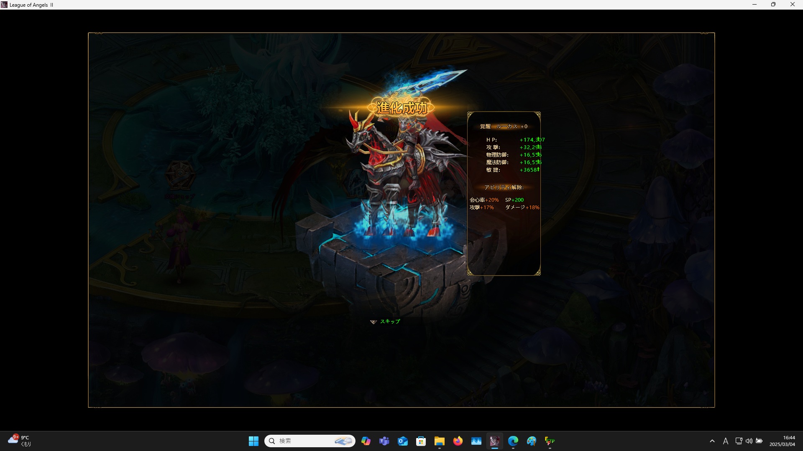Screen dimensions: 803x451
Task: Open Microsoft Edge from the taskbar
Action: pos(513,441)
